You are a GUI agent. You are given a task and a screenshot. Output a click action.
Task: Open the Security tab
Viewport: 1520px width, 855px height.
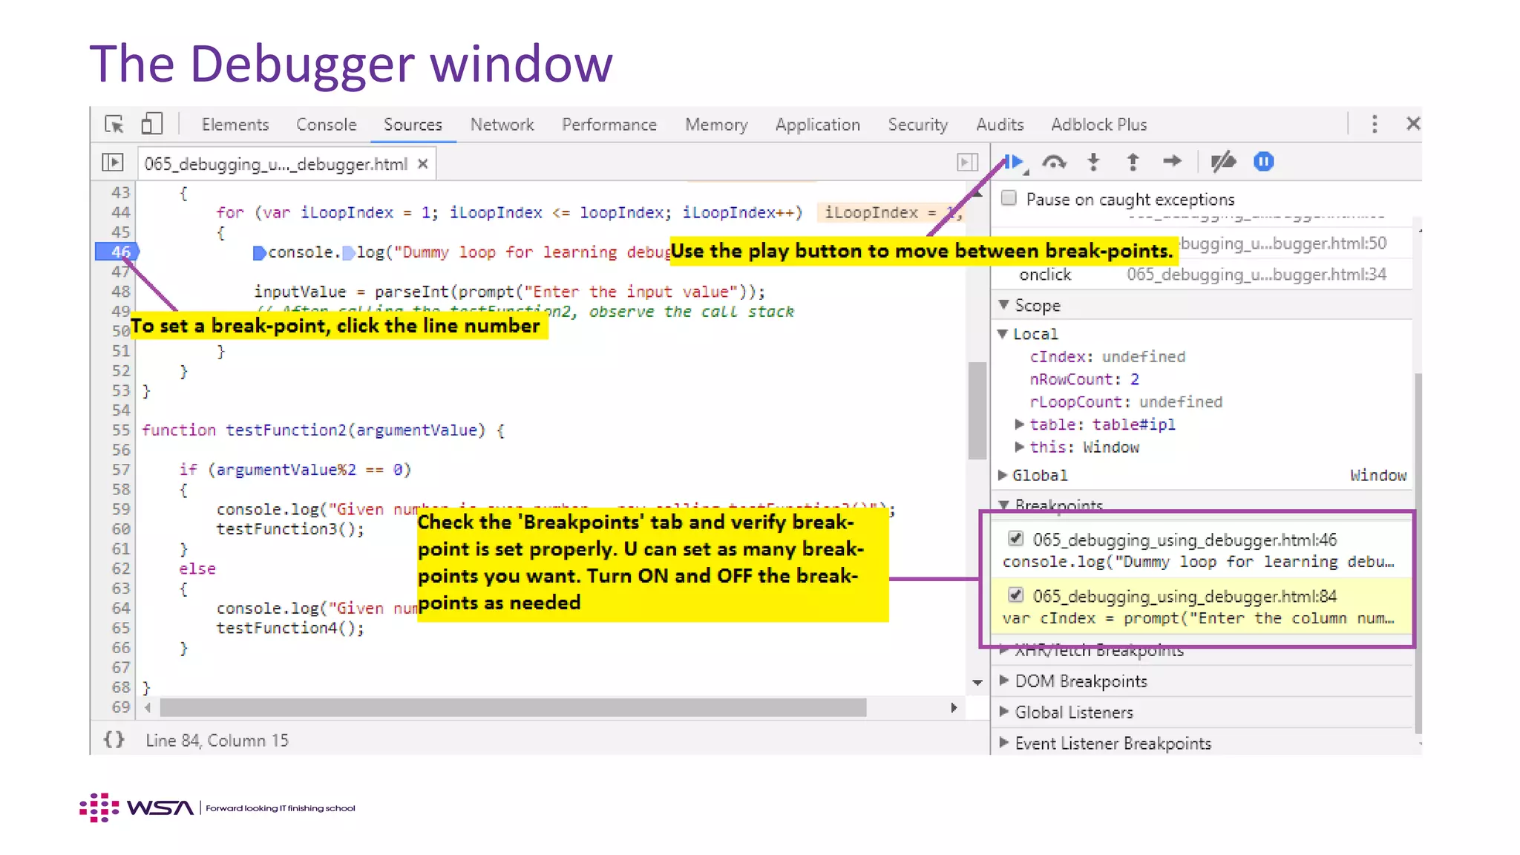tap(918, 125)
